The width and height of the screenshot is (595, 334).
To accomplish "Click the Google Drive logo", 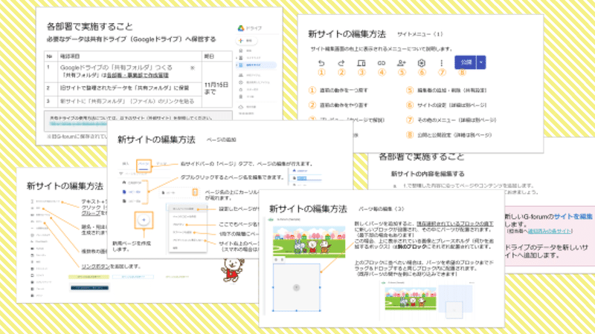I will (x=240, y=28).
